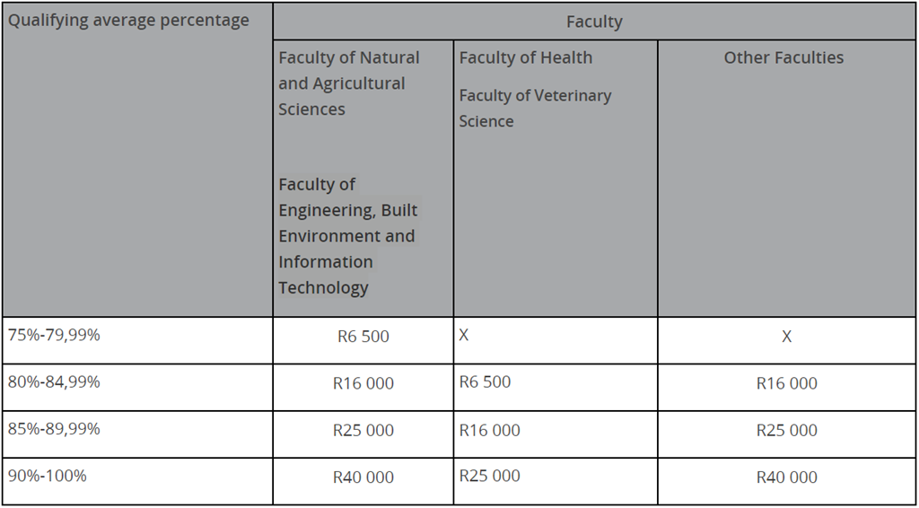Click R6 500 in the 75%-79,99% row
The height and width of the screenshot is (508, 919).
(363, 337)
